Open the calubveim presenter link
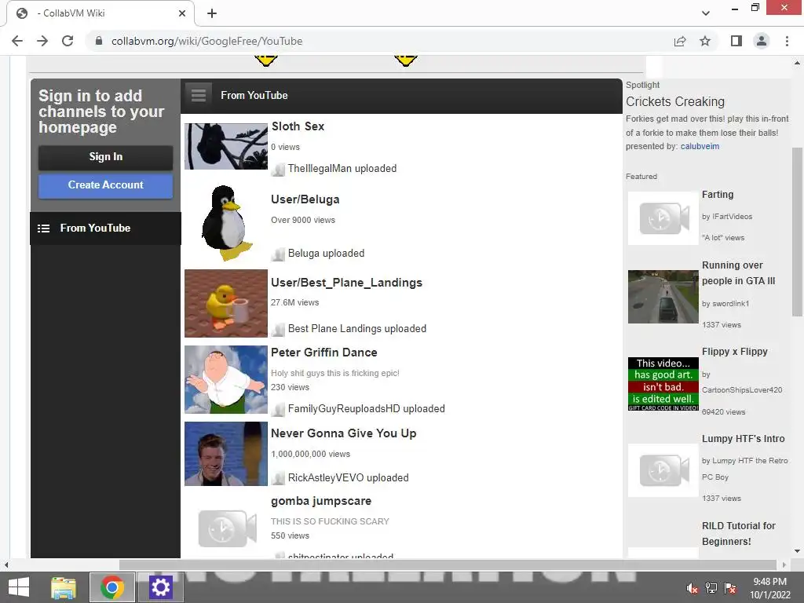 click(700, 146)
